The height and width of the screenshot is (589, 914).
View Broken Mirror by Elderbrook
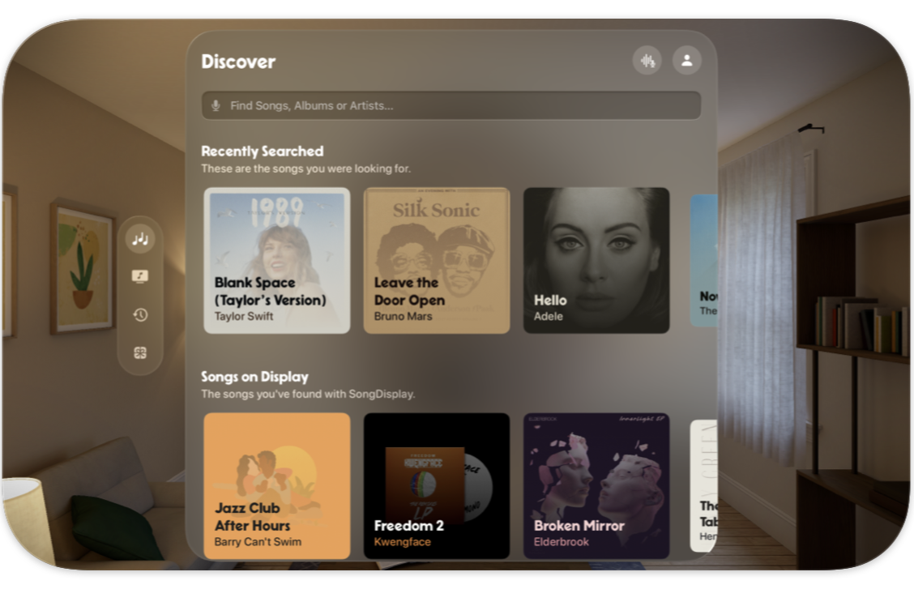pos(597,486)
